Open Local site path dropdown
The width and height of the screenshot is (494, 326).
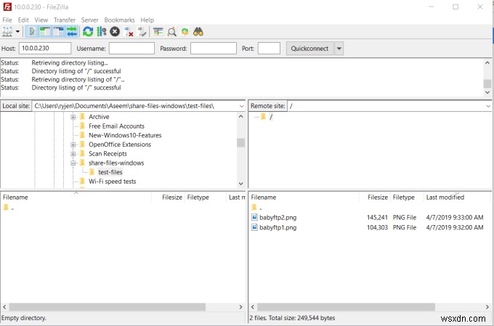point(241,106)
